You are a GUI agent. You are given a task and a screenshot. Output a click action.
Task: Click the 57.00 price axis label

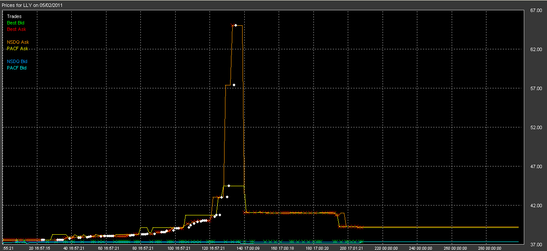[536, 88]
